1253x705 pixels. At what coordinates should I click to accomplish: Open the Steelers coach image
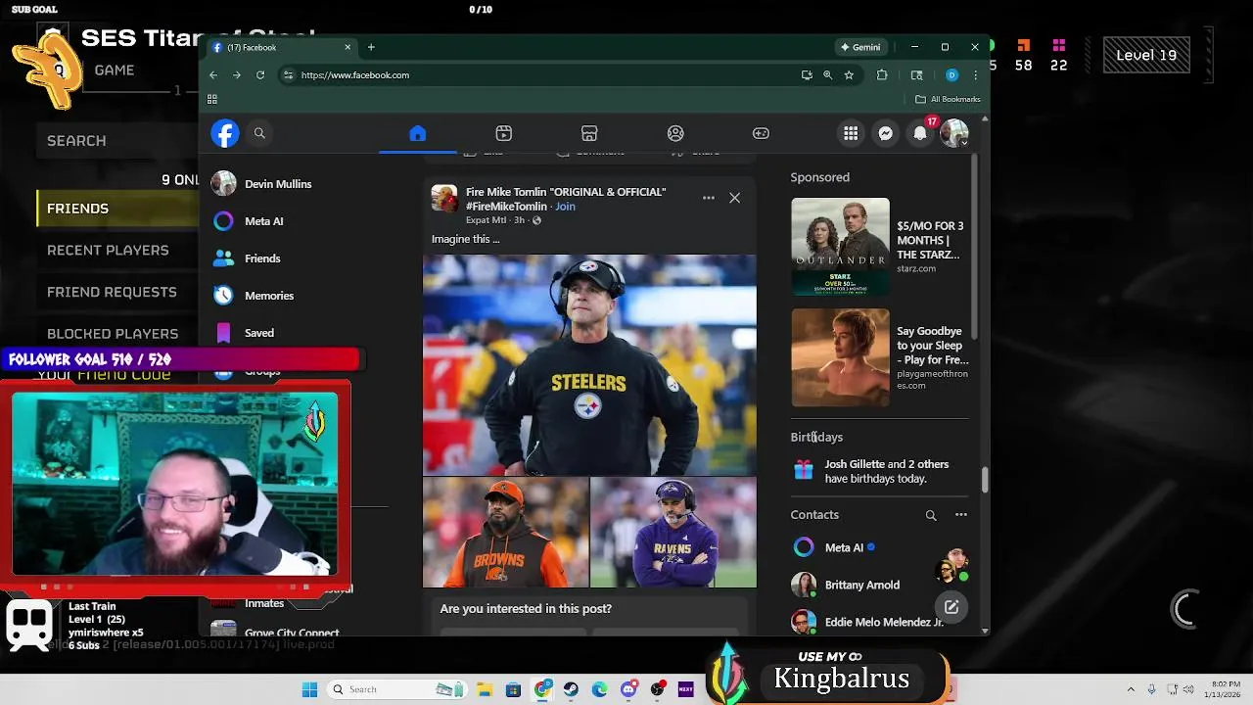click(589, 364)
